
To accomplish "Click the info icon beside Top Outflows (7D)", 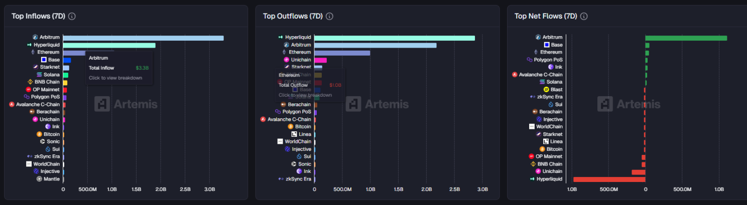I will pyautogui.click(x=329, y=16).
